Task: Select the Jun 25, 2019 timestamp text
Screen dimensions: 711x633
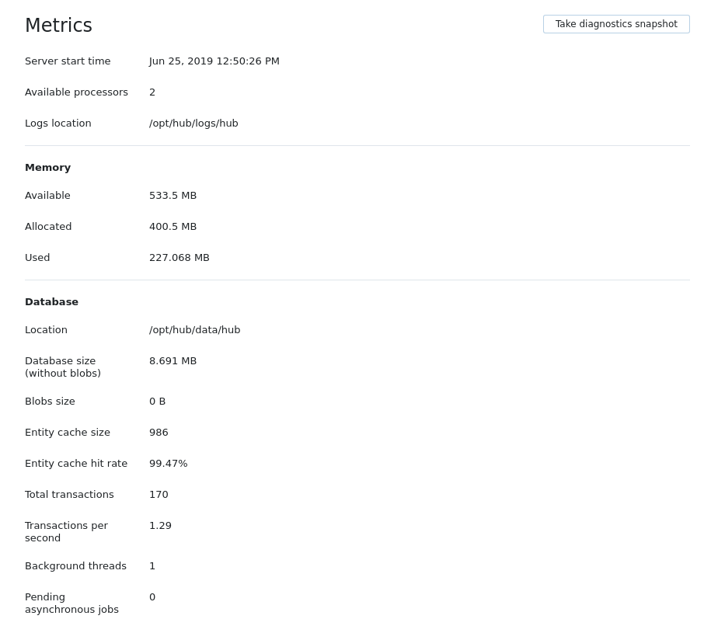Action: tap(214, 61)
